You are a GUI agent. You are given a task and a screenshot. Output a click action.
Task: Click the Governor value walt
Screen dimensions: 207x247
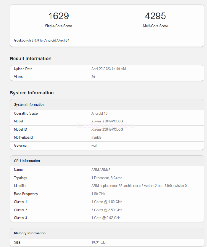point(94,145)
